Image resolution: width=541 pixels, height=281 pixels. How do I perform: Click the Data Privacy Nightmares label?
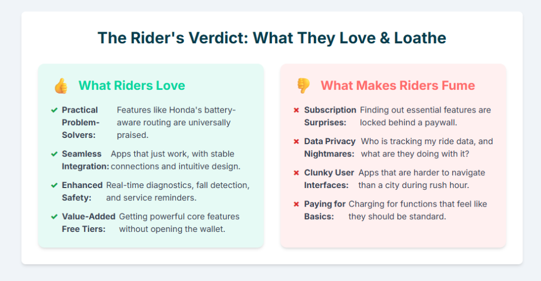[330, 148]
